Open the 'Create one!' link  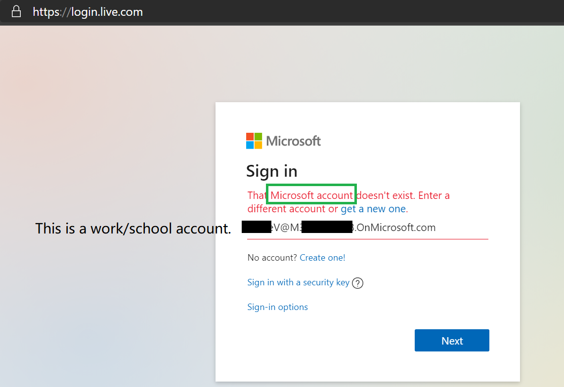click(x=322, y=258)
